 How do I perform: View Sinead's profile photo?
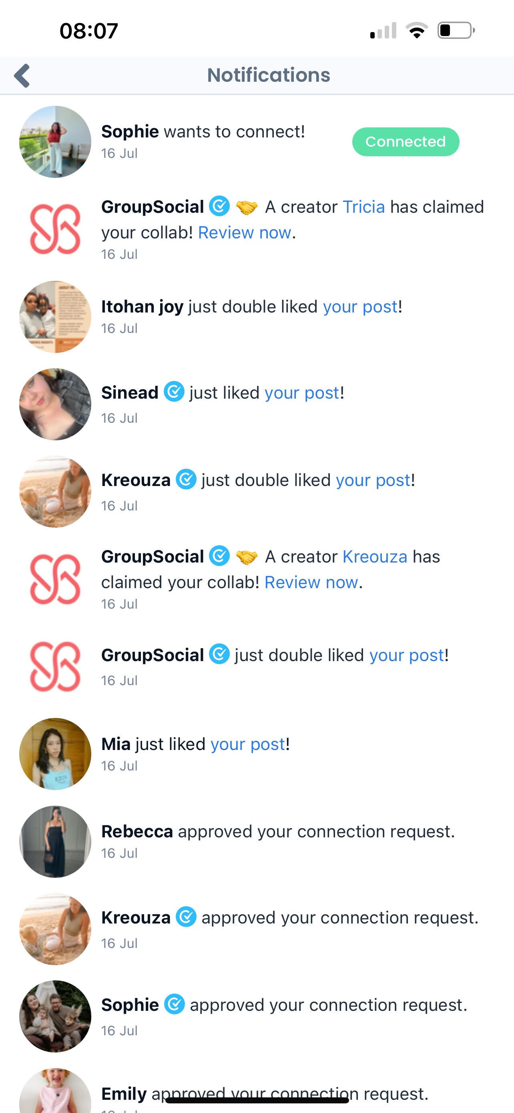55,404
